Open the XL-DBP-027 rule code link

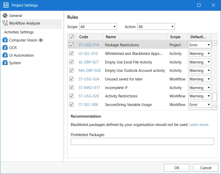point(88,62)
